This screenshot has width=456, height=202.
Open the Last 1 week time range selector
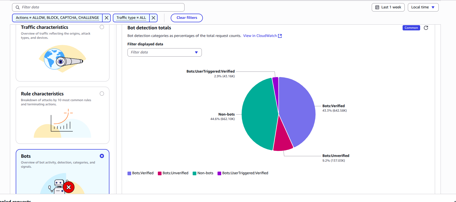388,7
